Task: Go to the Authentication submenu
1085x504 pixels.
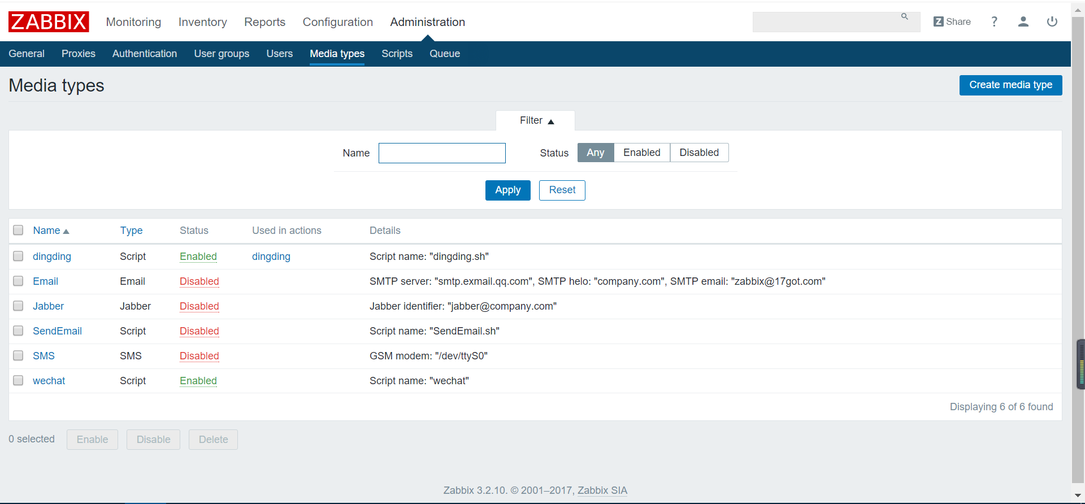Action: 145,54
